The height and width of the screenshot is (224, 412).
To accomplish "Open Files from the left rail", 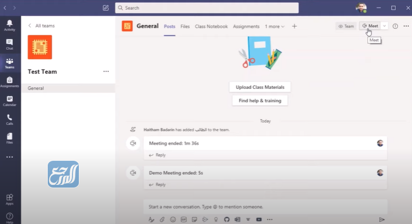I will [10, 138].
